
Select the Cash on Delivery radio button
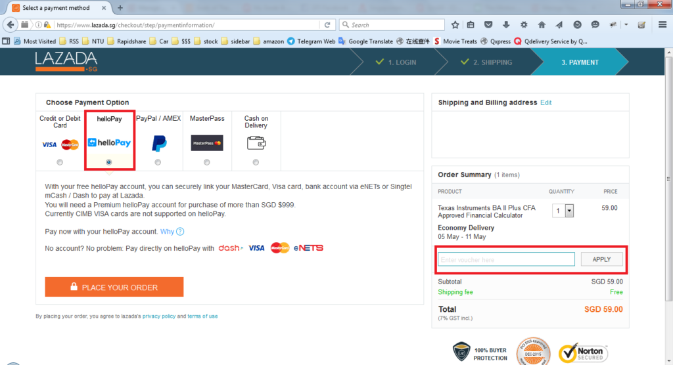[x=256, y=162]
